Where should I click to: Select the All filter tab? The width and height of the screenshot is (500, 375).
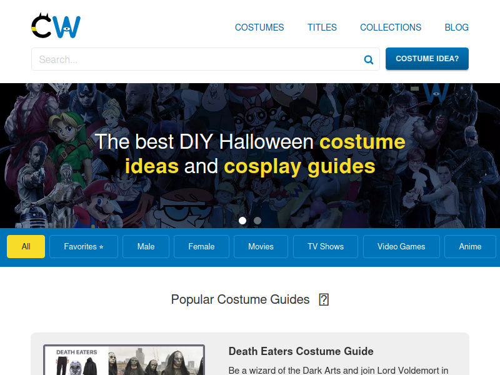click(x=26, y=246)
